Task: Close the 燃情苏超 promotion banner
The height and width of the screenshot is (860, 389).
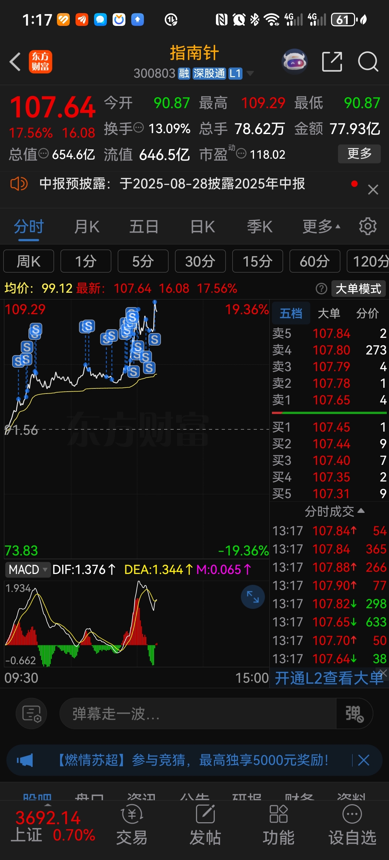Action: click(x=364, y=760)
